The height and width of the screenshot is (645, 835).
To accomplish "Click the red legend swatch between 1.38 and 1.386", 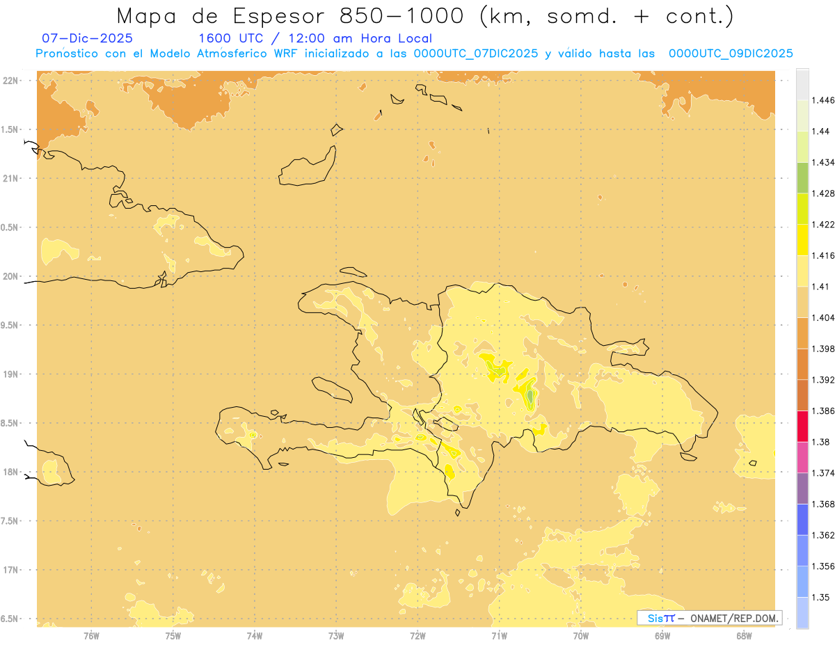I will click(x=802, y=426).
